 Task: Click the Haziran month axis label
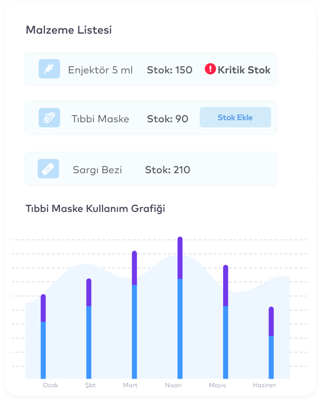coord(264,385)
